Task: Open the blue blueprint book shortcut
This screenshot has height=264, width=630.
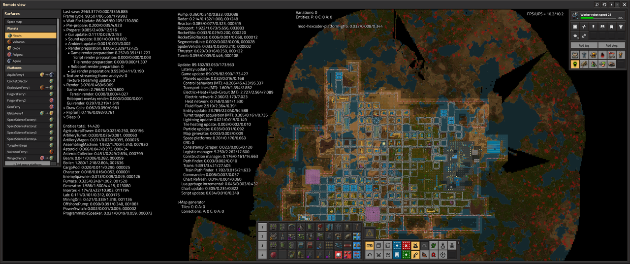Action: point(397,255)
